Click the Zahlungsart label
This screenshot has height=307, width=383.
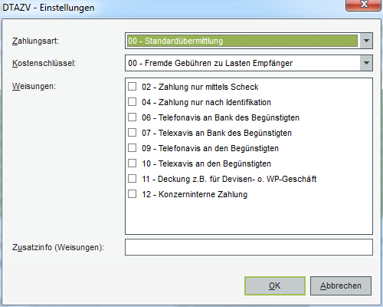click(x=35, y=41)
